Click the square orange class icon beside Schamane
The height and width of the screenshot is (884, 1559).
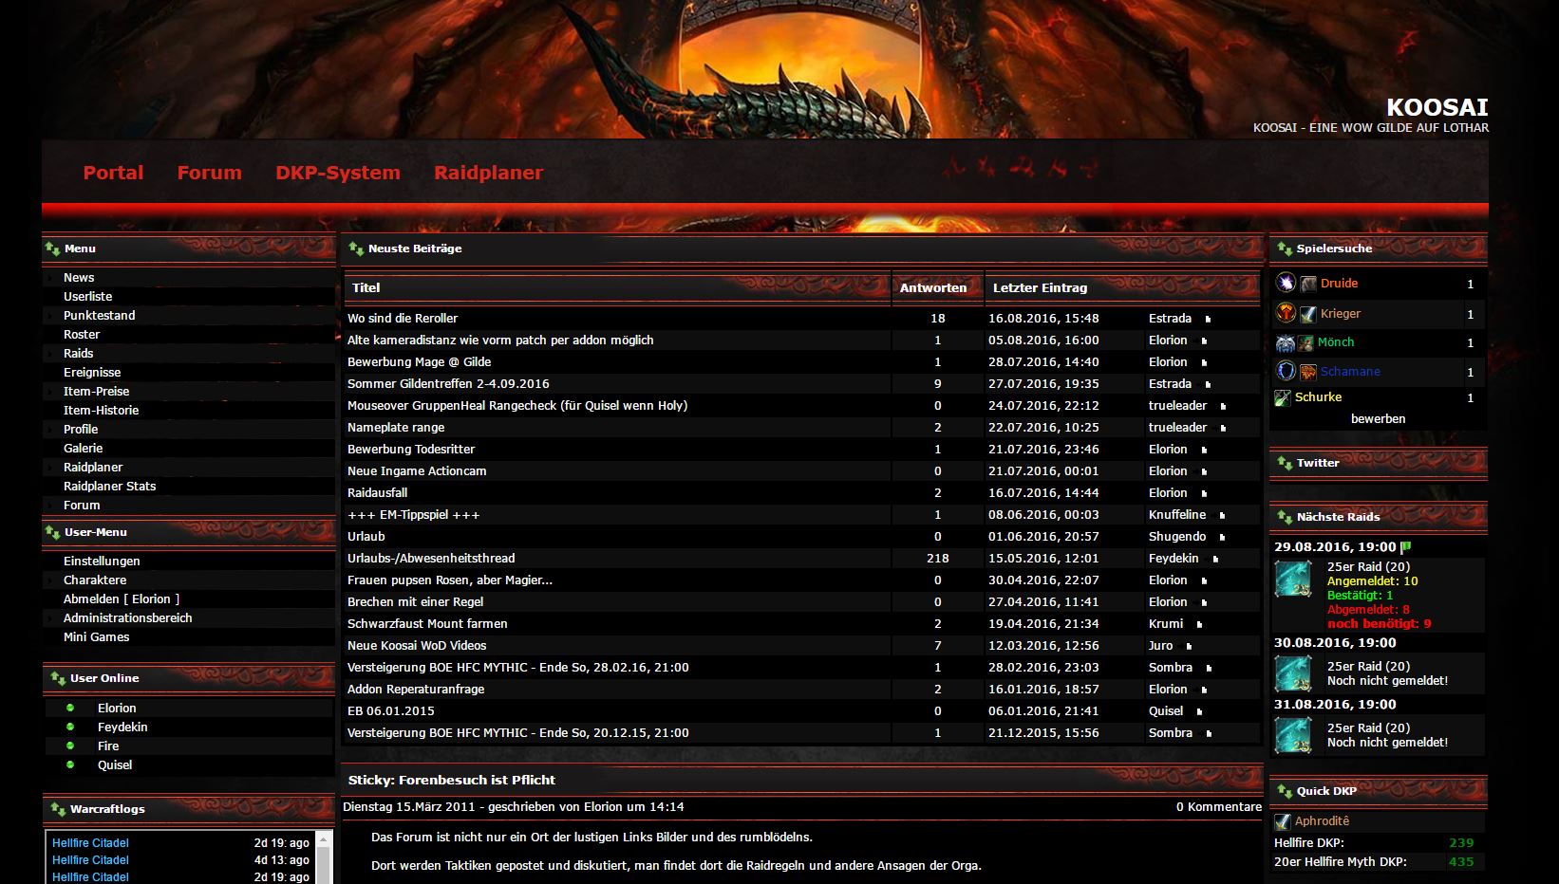coord(1308,372)
